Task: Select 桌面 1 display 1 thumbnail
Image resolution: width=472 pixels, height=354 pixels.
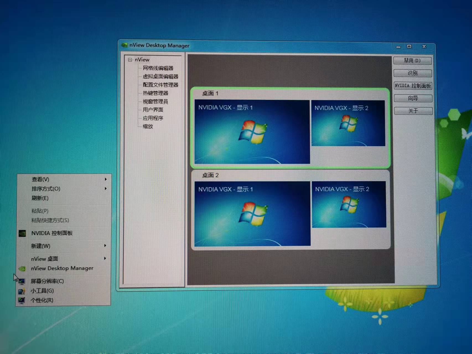Action: (x=252, y=132)
